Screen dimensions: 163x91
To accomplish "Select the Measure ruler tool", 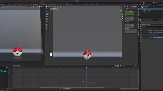I will coord(47,27).
